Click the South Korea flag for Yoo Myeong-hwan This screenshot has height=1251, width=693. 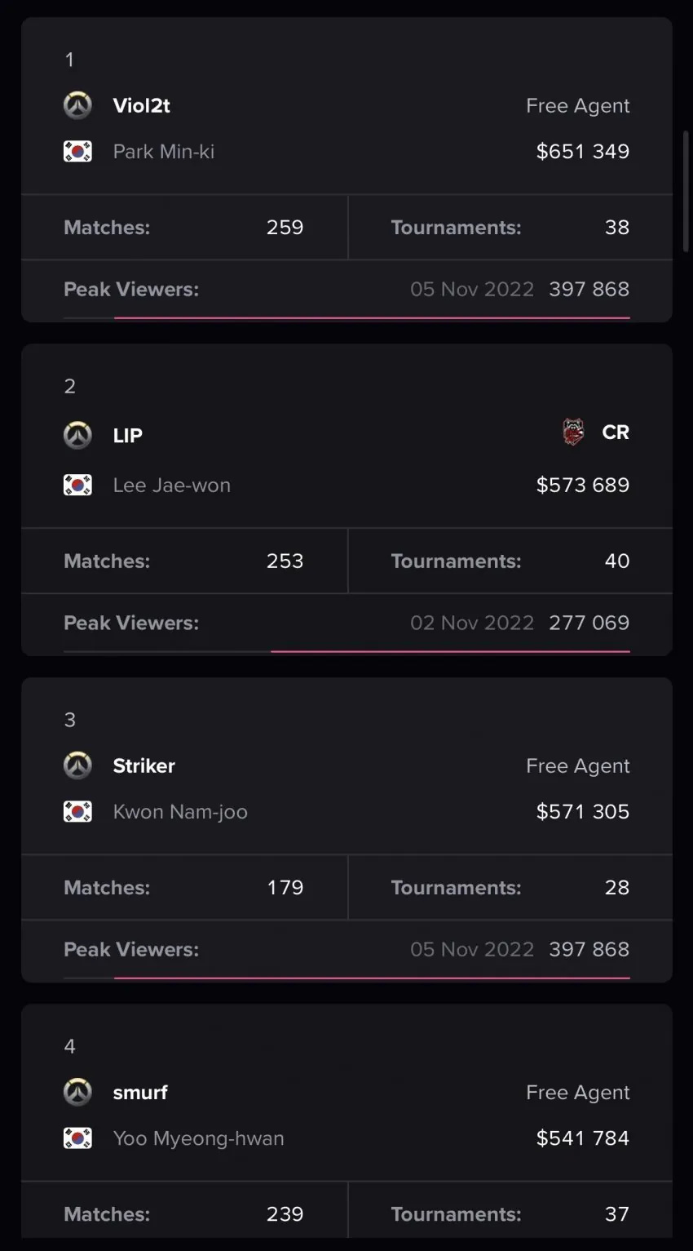[x=77, y=1138]
